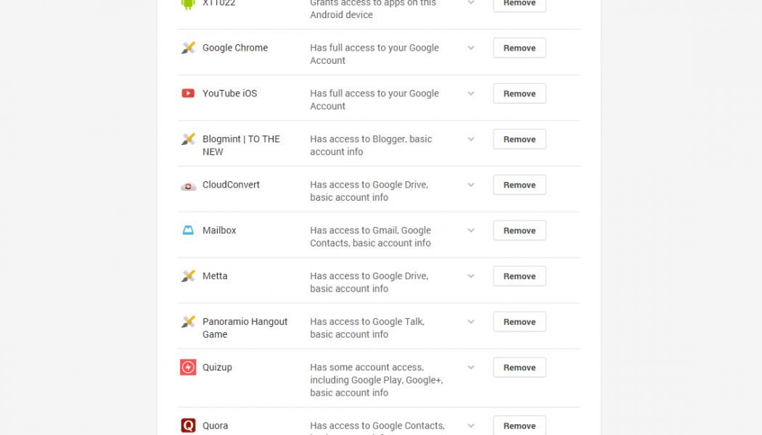Expand CloudConvert permission details chevron
This screenshot has width=762, height=435.
(471, 185)
